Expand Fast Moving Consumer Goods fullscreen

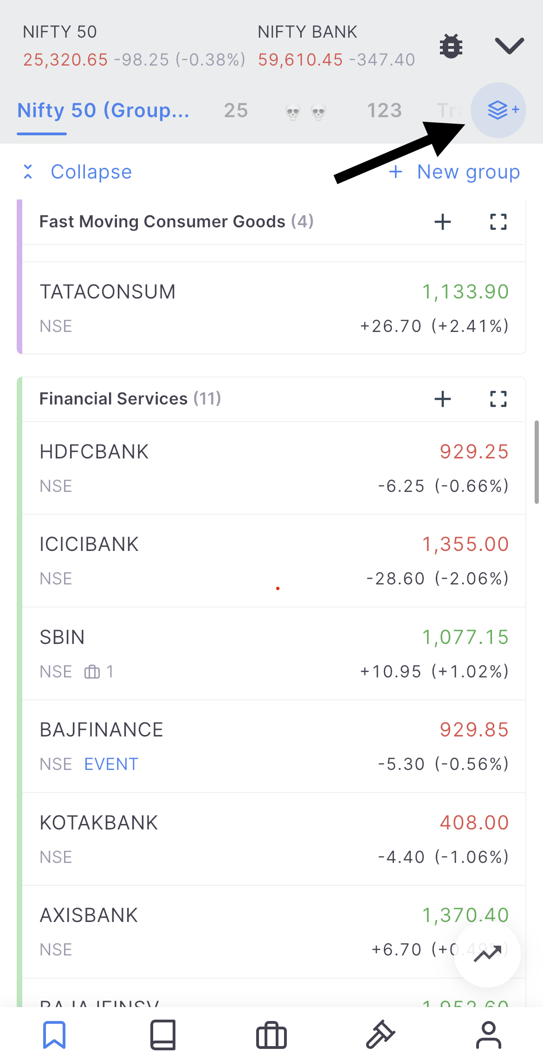click(x=498, y=222)
